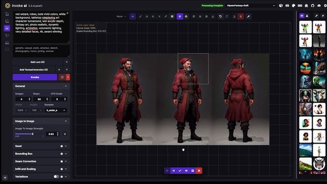Open gallery settings wrench icon
327x184 pixels.
click(316, 16)
